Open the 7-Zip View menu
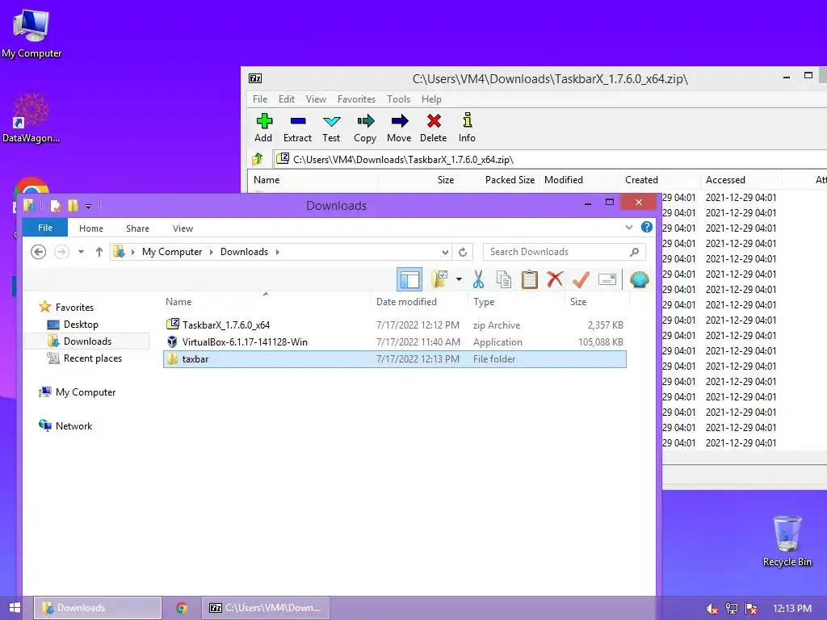Image resolution: width=827 pixels, height=620 pixels. pyautogui.click(x=316, y=99)
